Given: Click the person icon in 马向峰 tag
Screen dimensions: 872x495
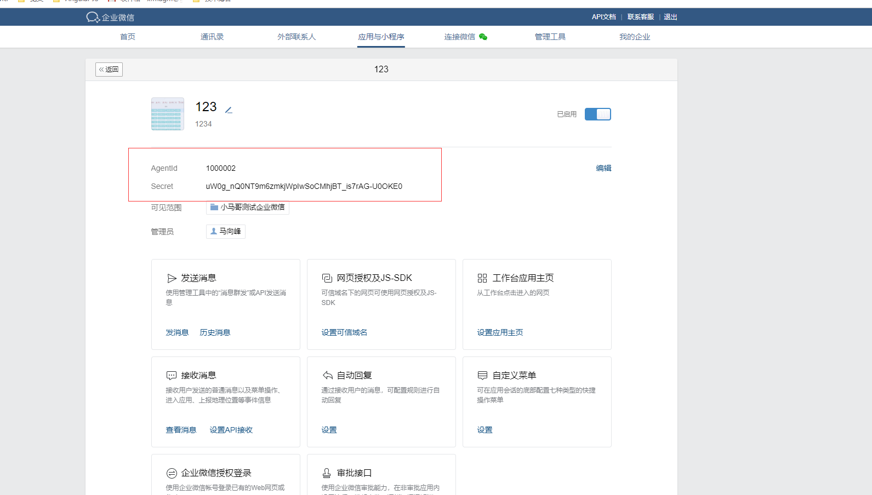Looking at the screenshot, I should (214, 231).
